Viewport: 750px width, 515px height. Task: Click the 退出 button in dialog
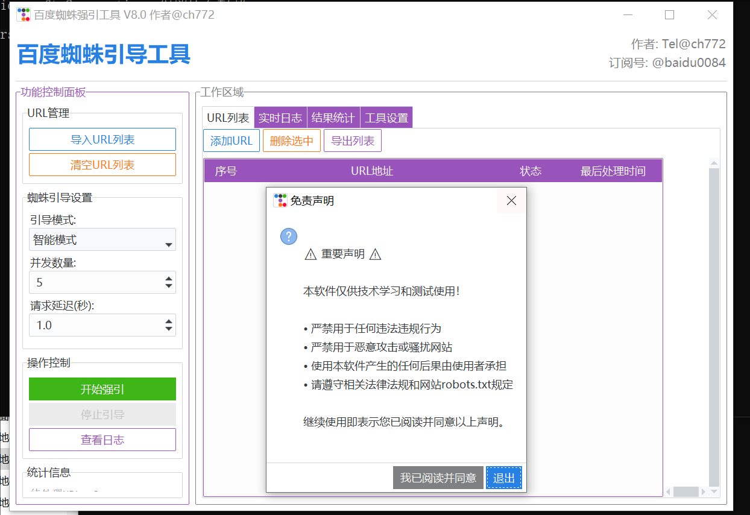504,478
